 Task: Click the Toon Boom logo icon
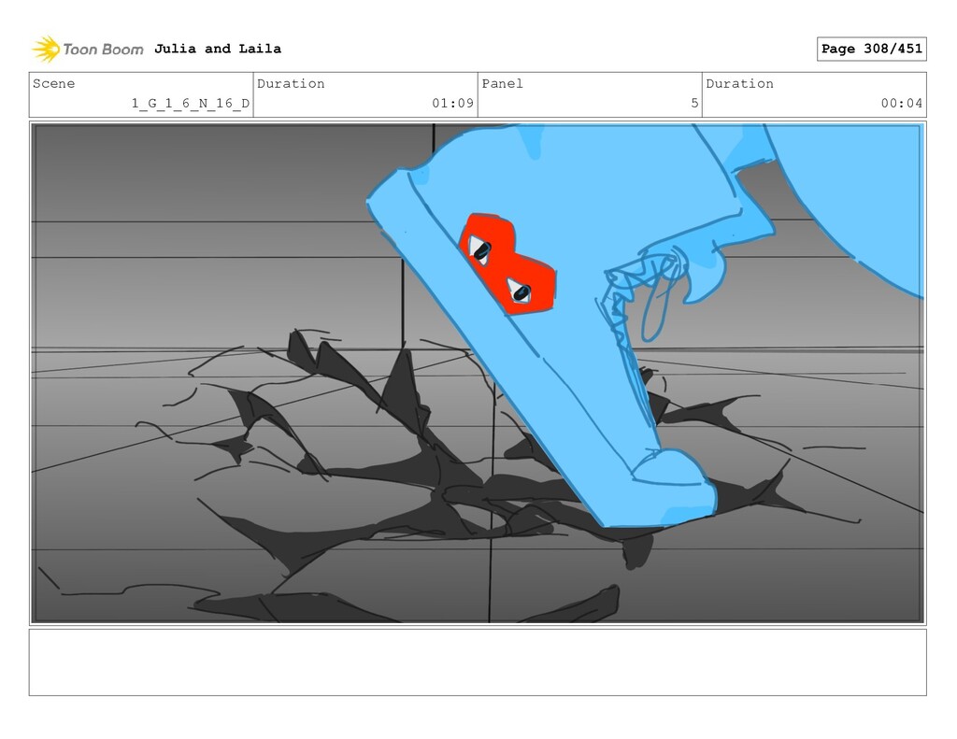coord(46,50)
